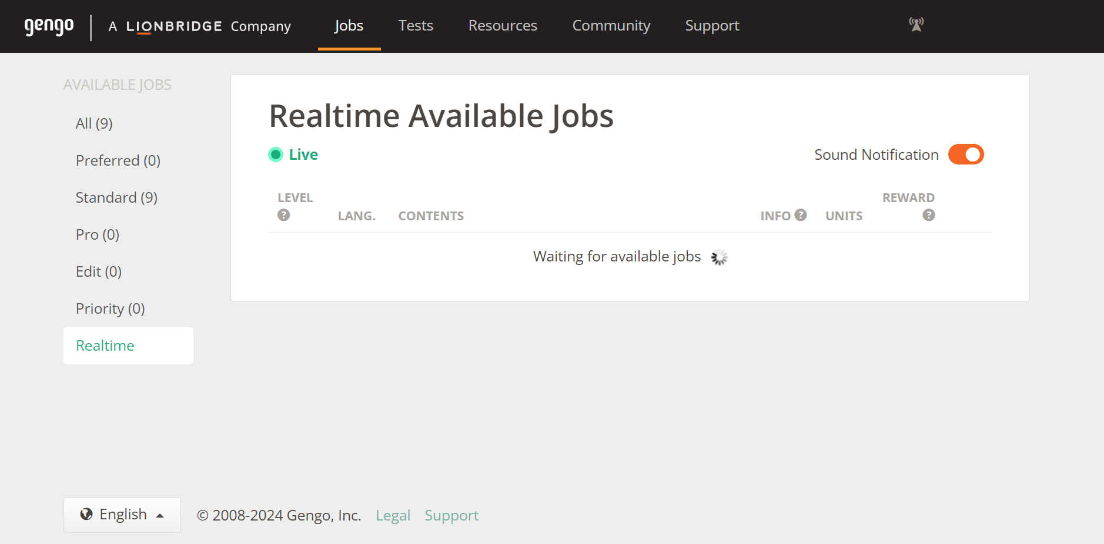
Task: Select the Realtime jobs filter
Action: [128, 345]
